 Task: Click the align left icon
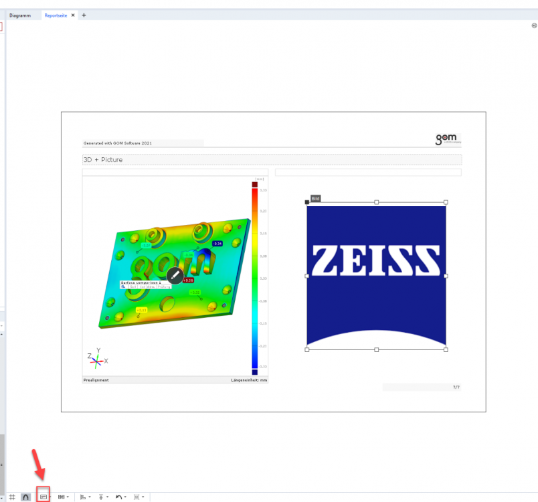pyautogui.click(x=83, y=497)
